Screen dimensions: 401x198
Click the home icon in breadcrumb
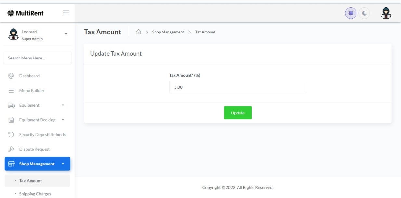(139, 32)
